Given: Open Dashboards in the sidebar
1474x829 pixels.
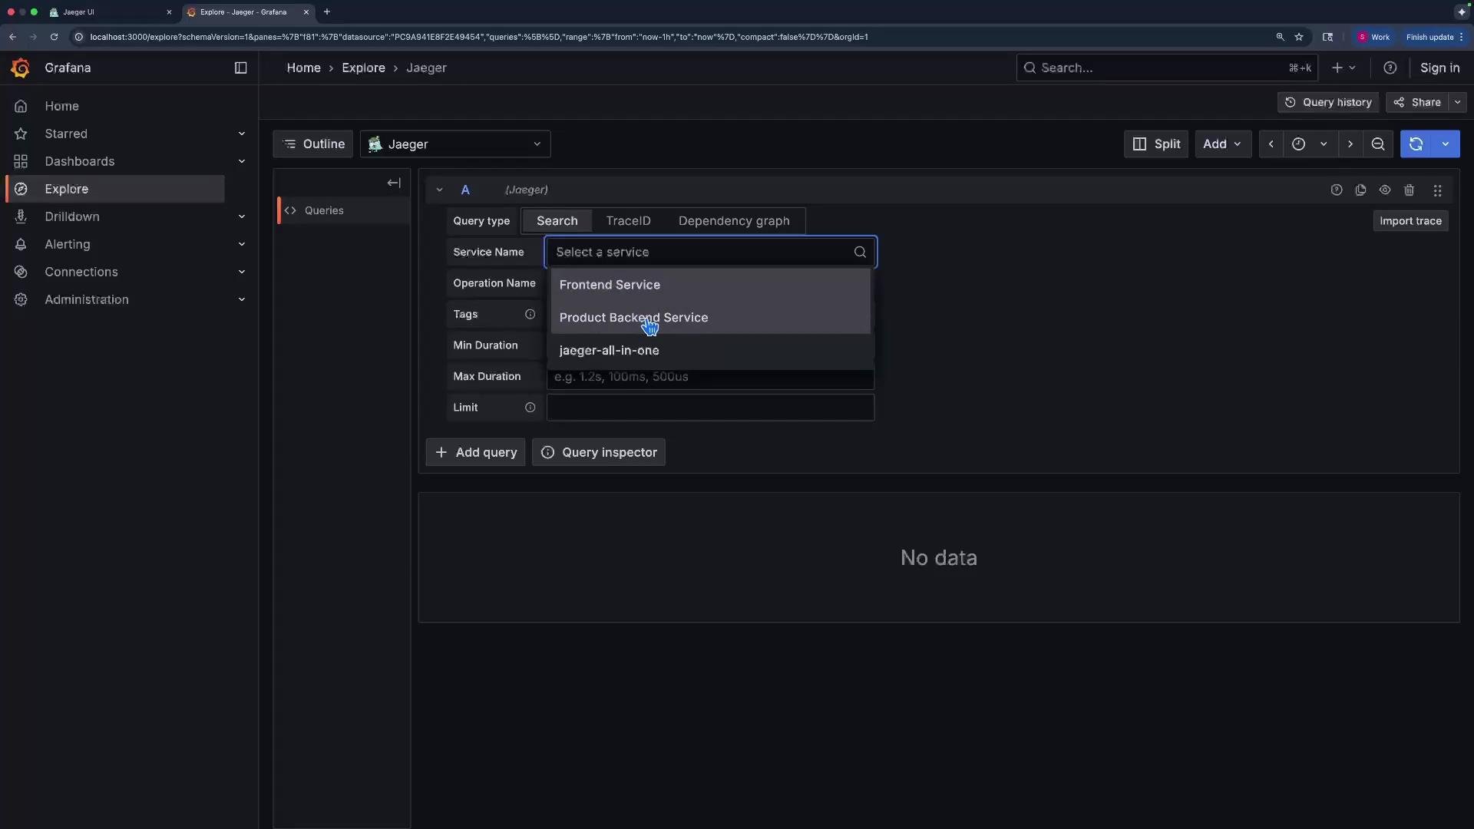Looking at the screenshot, I should point(80,161).
